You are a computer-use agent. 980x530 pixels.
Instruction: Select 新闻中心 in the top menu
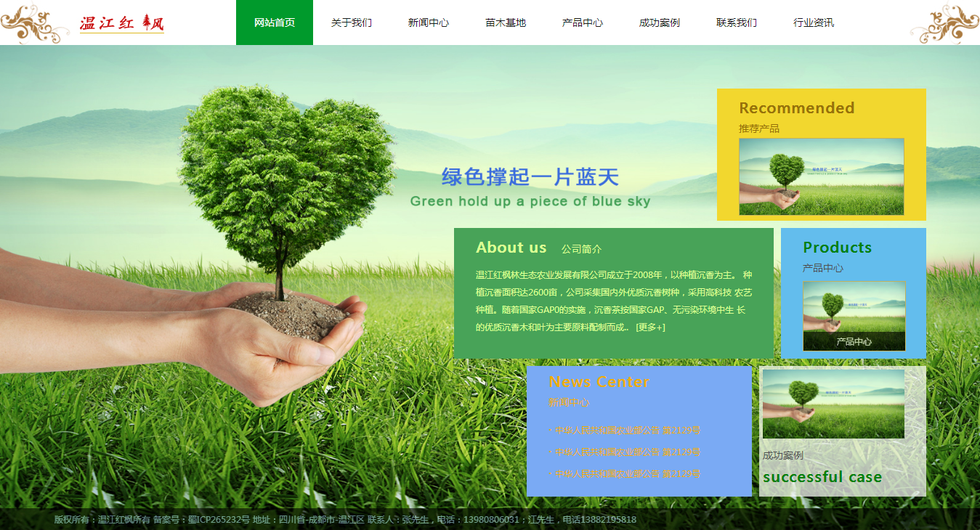click(429, 23)
